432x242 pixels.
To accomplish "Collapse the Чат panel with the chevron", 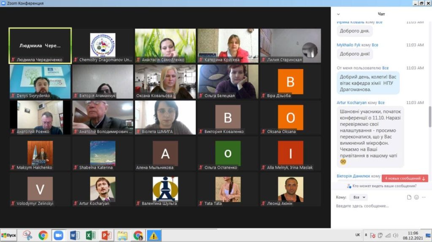I will pos(338,14).
